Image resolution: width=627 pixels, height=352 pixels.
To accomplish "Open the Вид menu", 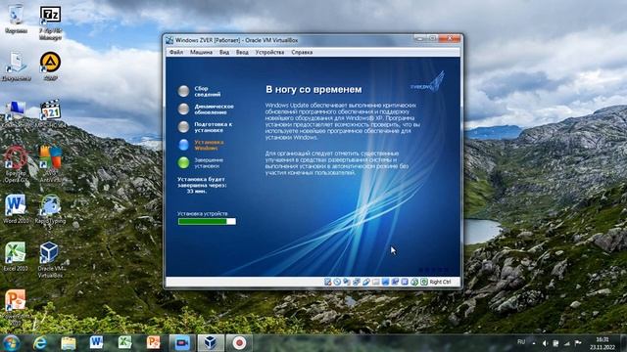I will tap(224, 52).
